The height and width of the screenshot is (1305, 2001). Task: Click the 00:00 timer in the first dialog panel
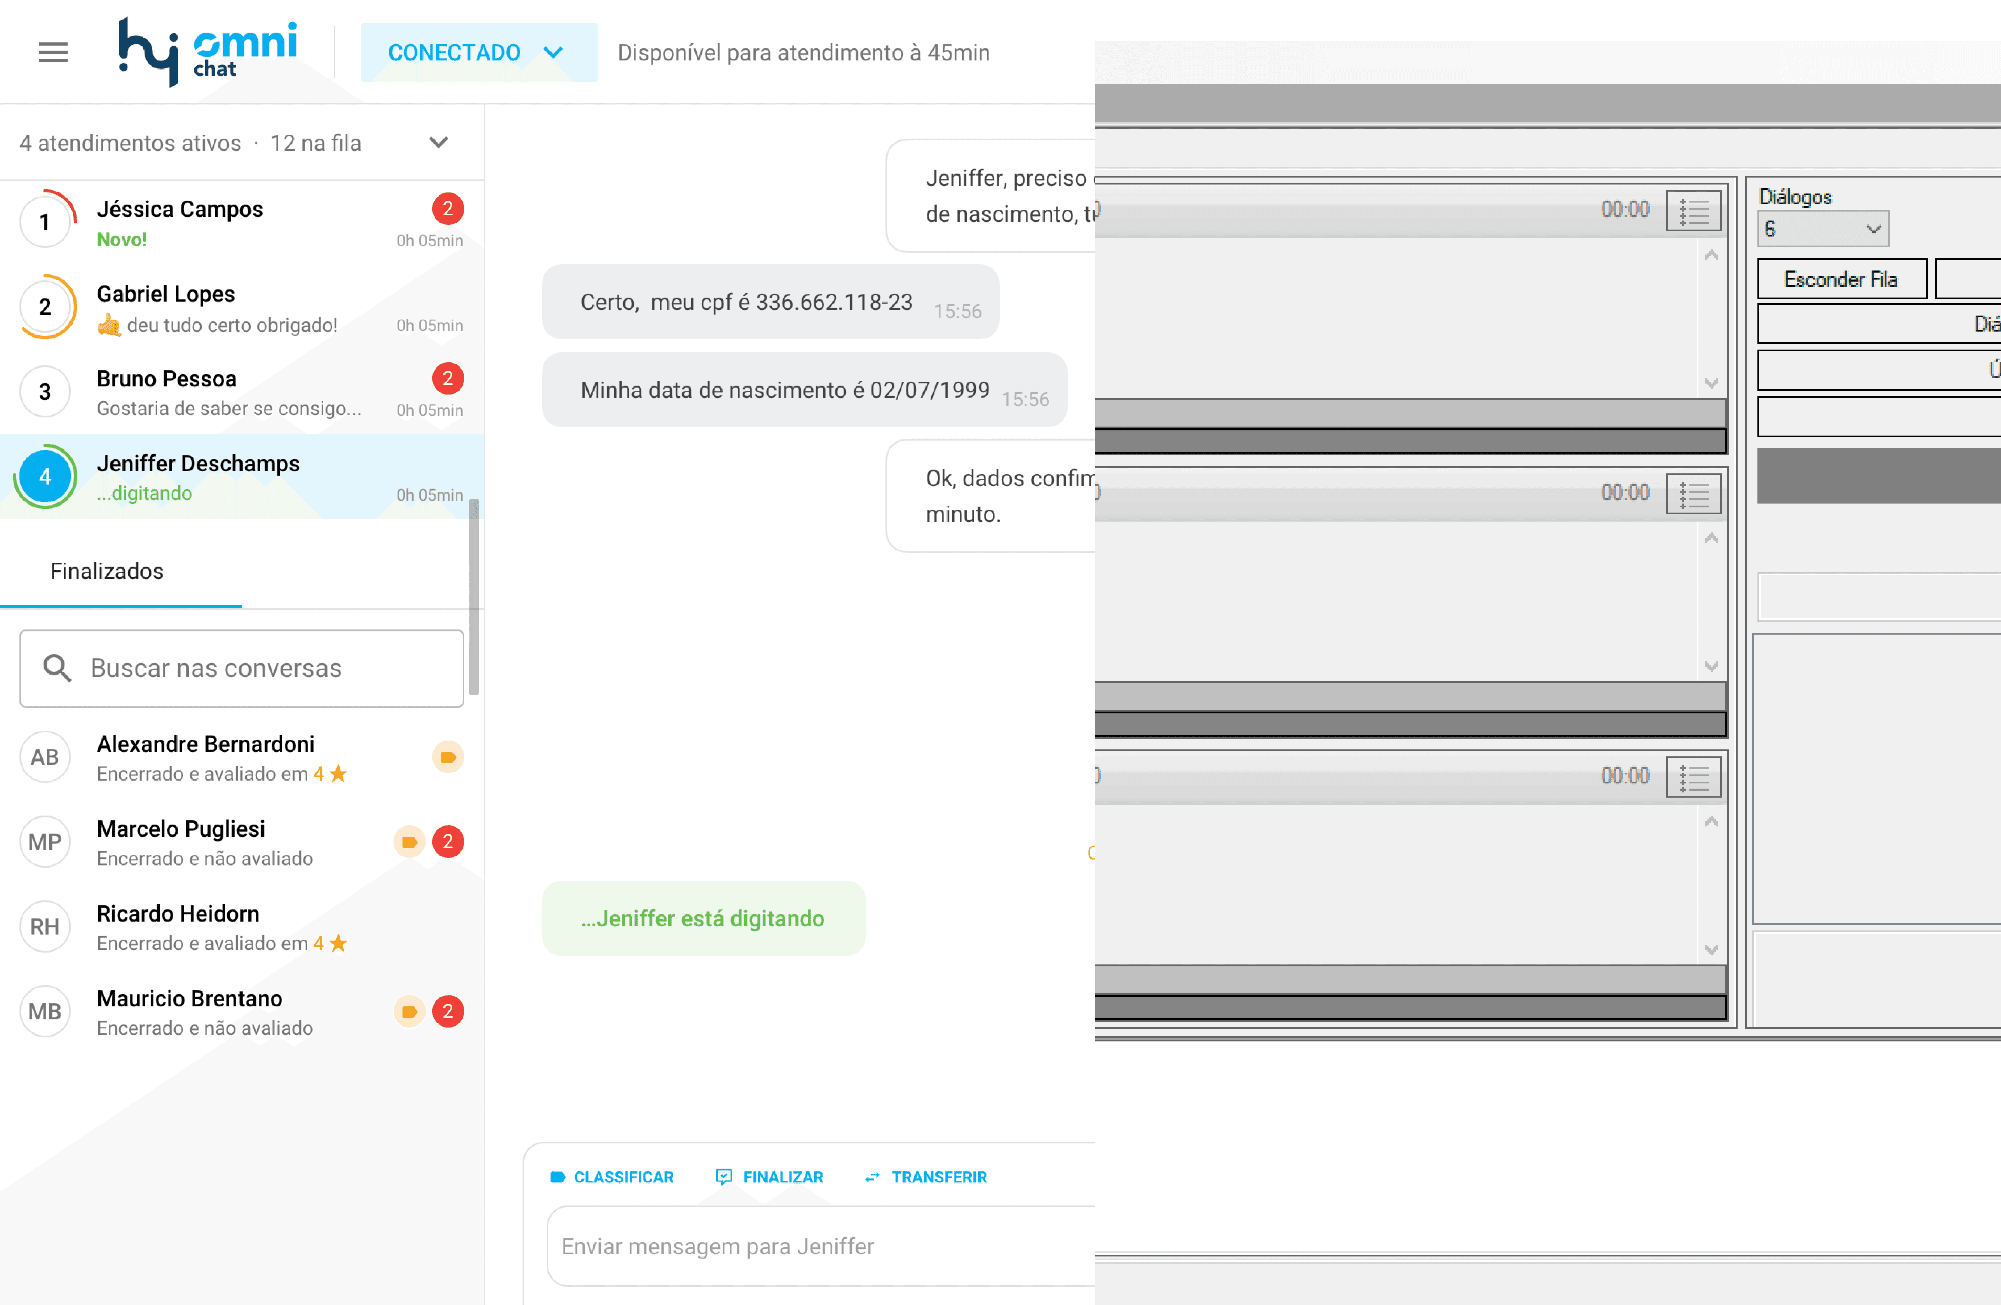(1625, 209)
